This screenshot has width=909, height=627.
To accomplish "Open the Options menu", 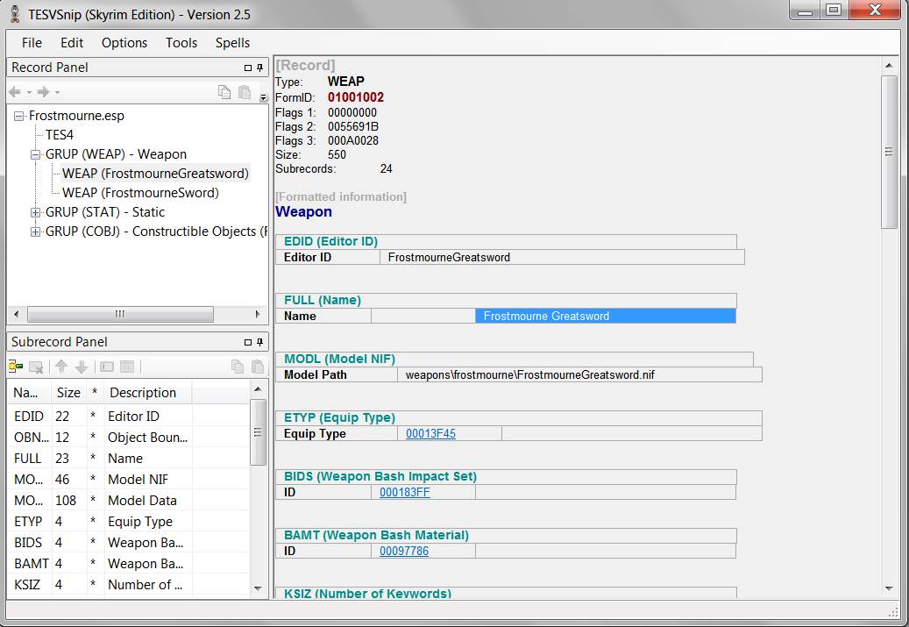I will click(124, 43).
